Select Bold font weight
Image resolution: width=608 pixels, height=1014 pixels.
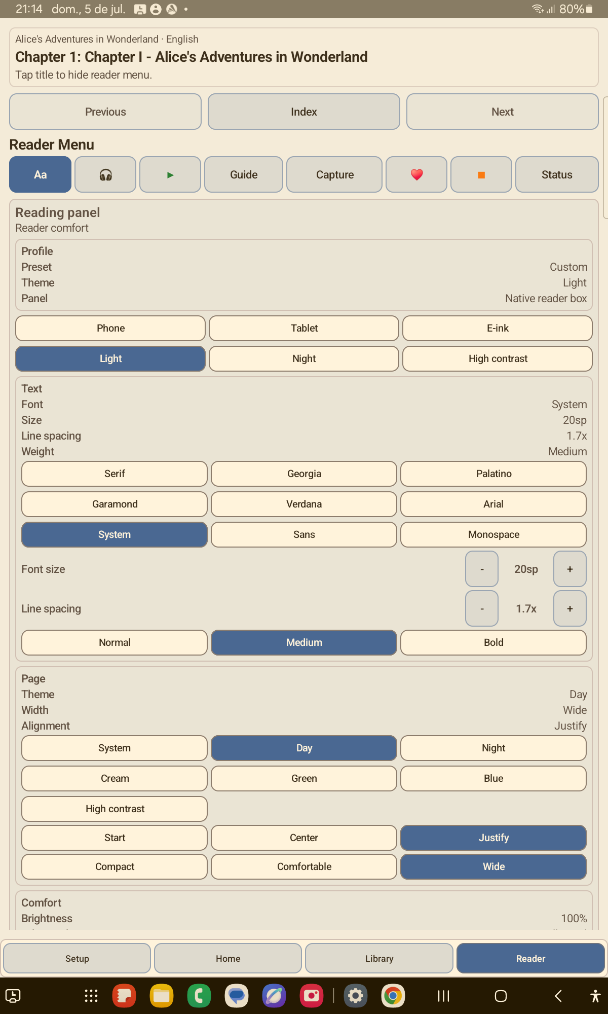(493, 642)
